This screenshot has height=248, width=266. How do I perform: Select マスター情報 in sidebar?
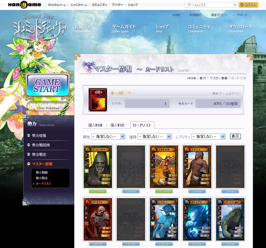(x=42, y=164)
